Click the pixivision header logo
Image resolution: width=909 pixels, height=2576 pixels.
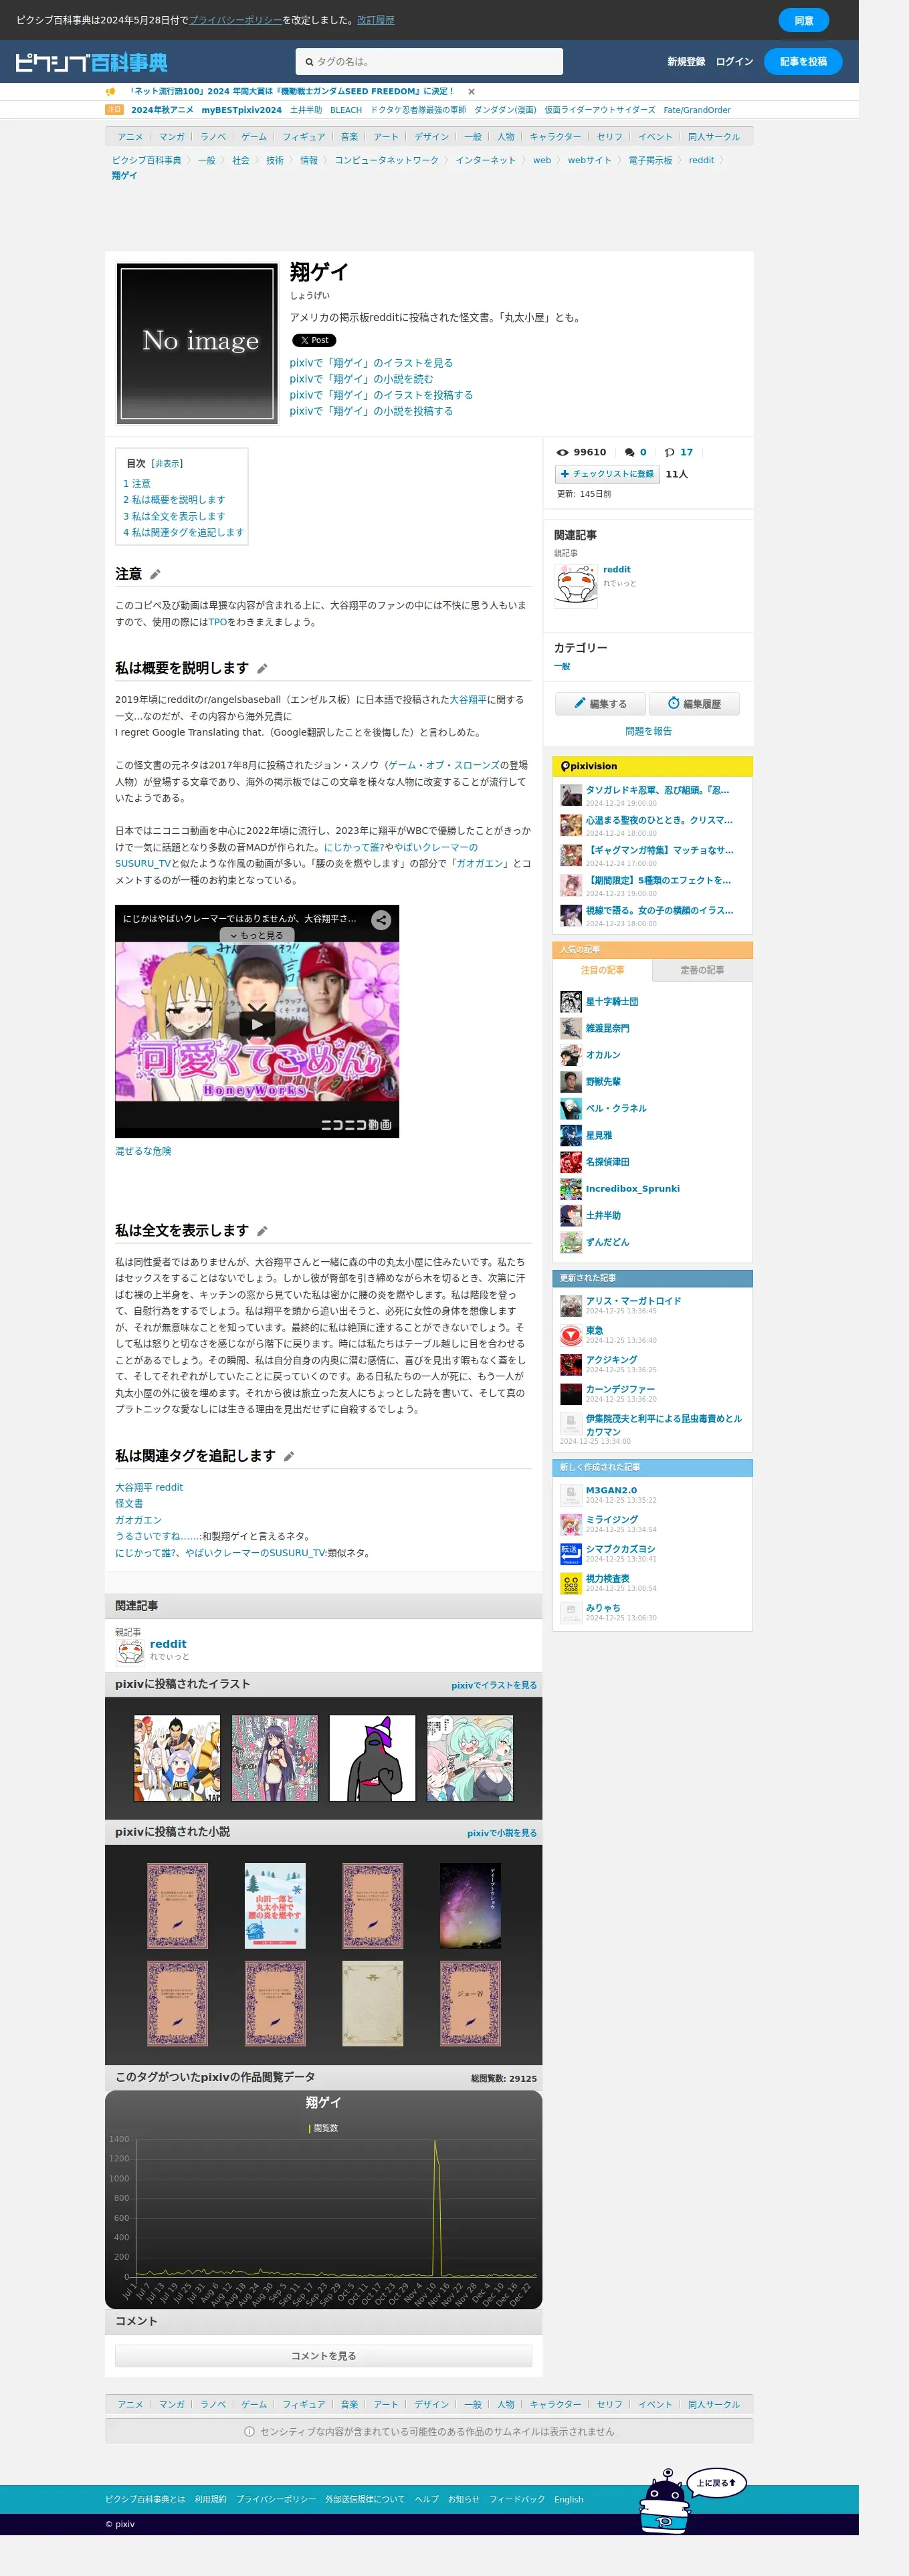click(589, 766)
